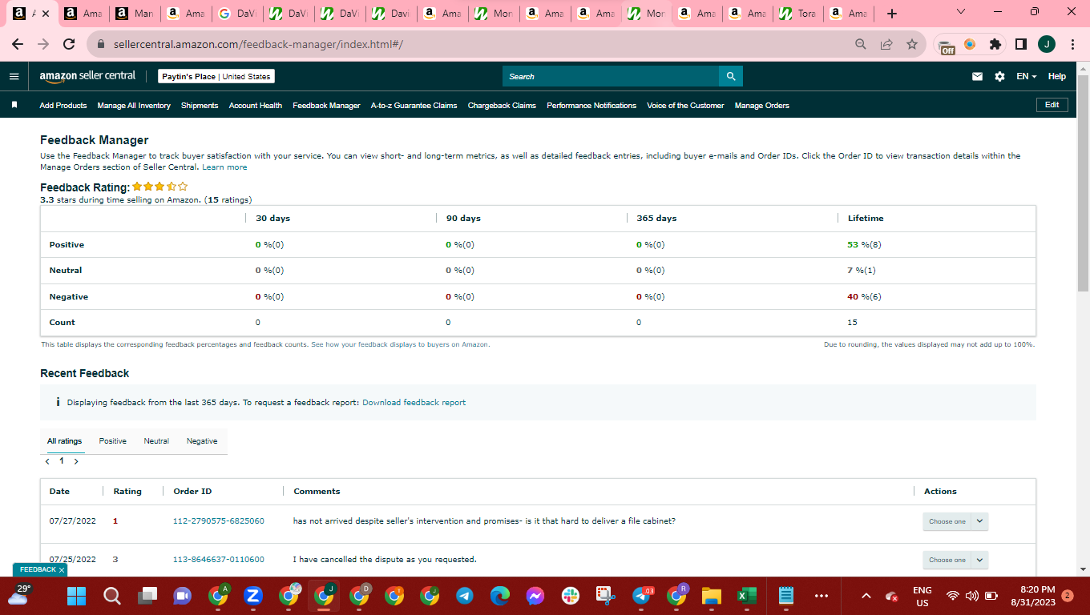Open Voice of the Customer
The height and width of the screenshot is (615, 1090).
click(685, 105)
